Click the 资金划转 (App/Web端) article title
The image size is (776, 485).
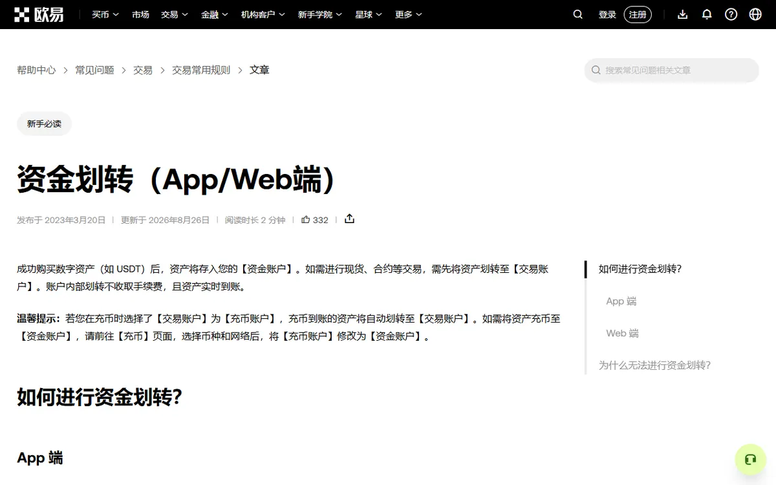coord(177,179)
